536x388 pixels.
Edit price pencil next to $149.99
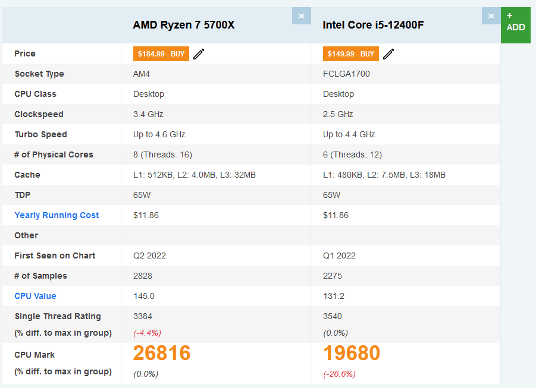tap(388, 53)
